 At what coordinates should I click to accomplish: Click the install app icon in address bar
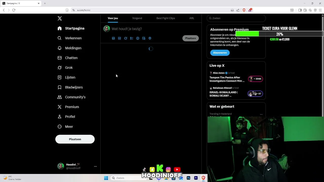(x=232, y=10)
